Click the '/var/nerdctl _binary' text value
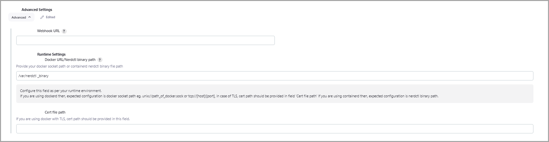The height and width of the screenshot is (142, 549). 33,76
